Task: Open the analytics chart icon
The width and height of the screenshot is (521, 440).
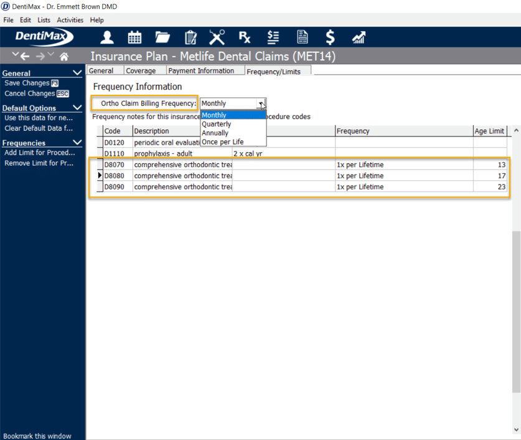Action: point(359,37)
